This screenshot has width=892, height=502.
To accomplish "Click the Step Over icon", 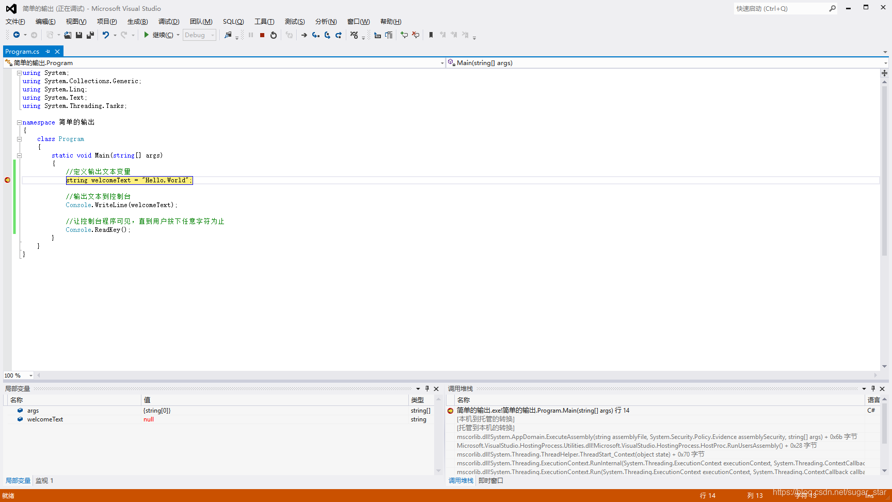I will [x=327, y=35].
